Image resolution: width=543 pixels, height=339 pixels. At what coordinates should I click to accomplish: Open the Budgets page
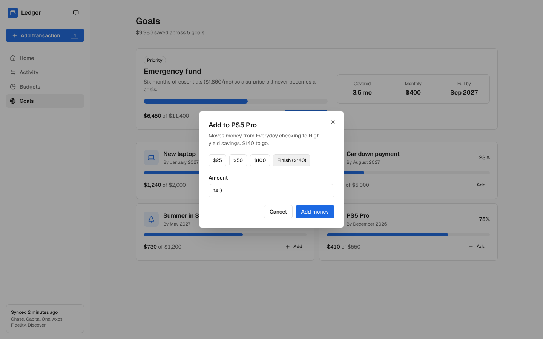[45, 87]
